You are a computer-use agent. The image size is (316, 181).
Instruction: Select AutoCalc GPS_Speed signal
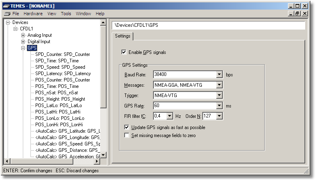[x=68, y=144]
